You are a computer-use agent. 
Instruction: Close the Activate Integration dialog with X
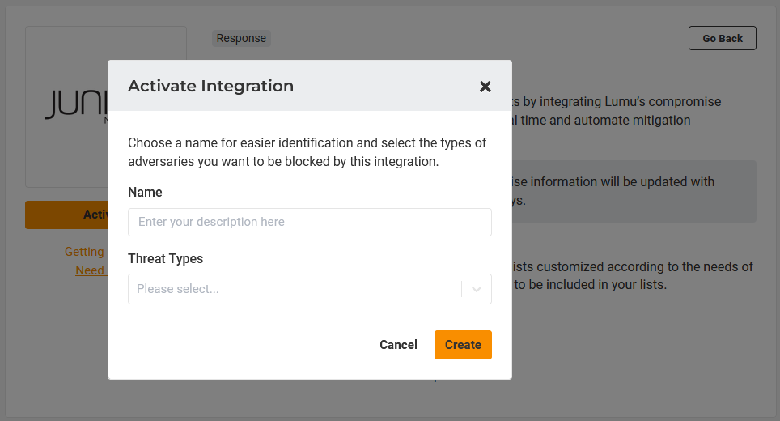pos(485,87)
